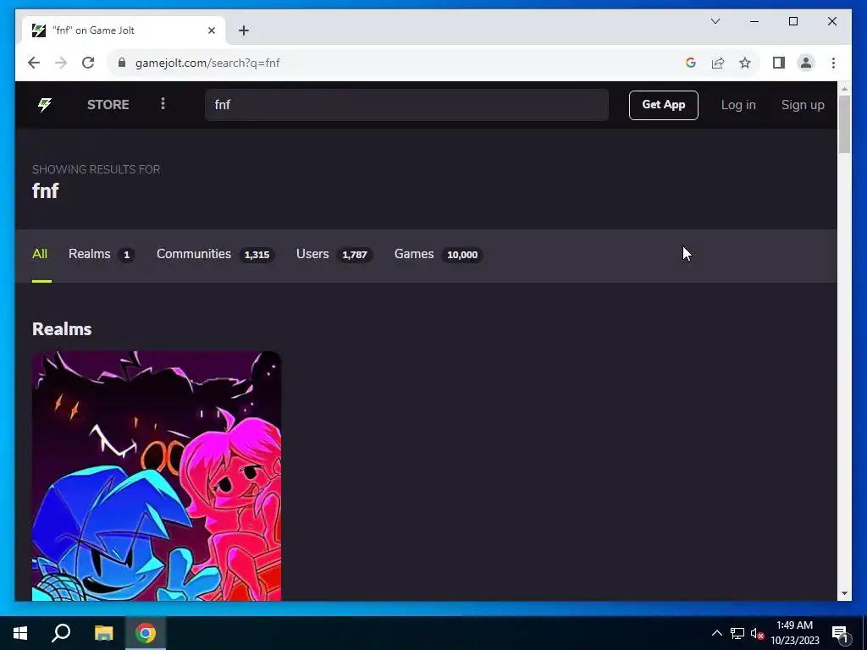The image size is (867, 650).
Task: Switch to the Communities tab
Action: click(x=216, y=254)
